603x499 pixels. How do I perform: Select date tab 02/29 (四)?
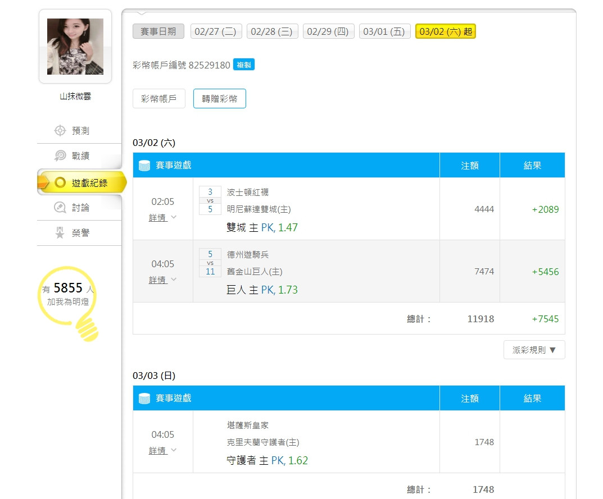328,31
